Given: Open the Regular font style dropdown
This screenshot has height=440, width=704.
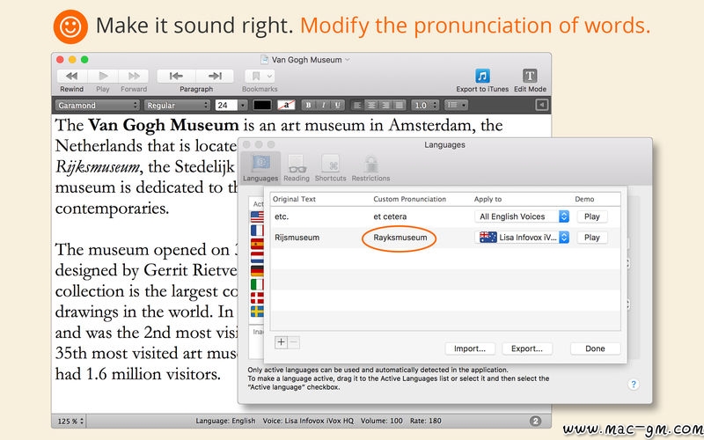Looking at the screenshot, I should [177, 105].
